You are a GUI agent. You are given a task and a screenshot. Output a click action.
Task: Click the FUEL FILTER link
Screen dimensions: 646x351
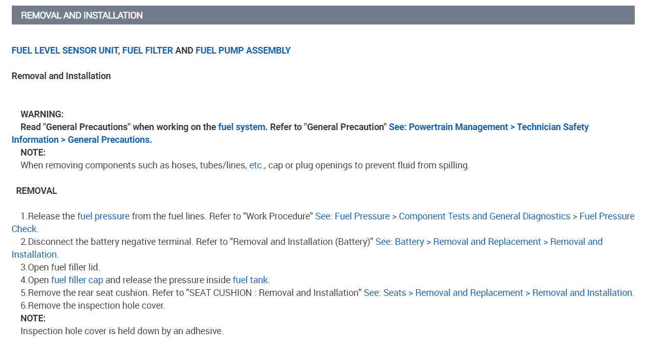(147, 51)
